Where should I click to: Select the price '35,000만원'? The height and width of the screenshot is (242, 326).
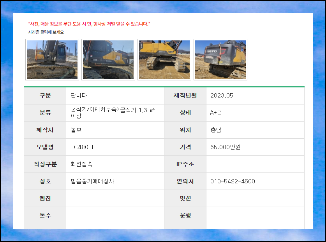click(x=226, y=147)
